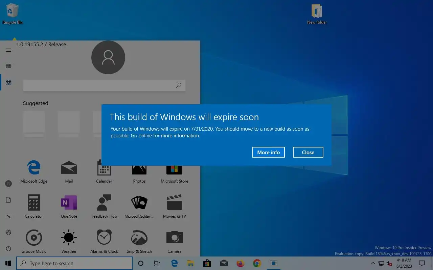Click the large user avatar circle
The width and height of the screenshot is (433, 270).
[108, 57]
